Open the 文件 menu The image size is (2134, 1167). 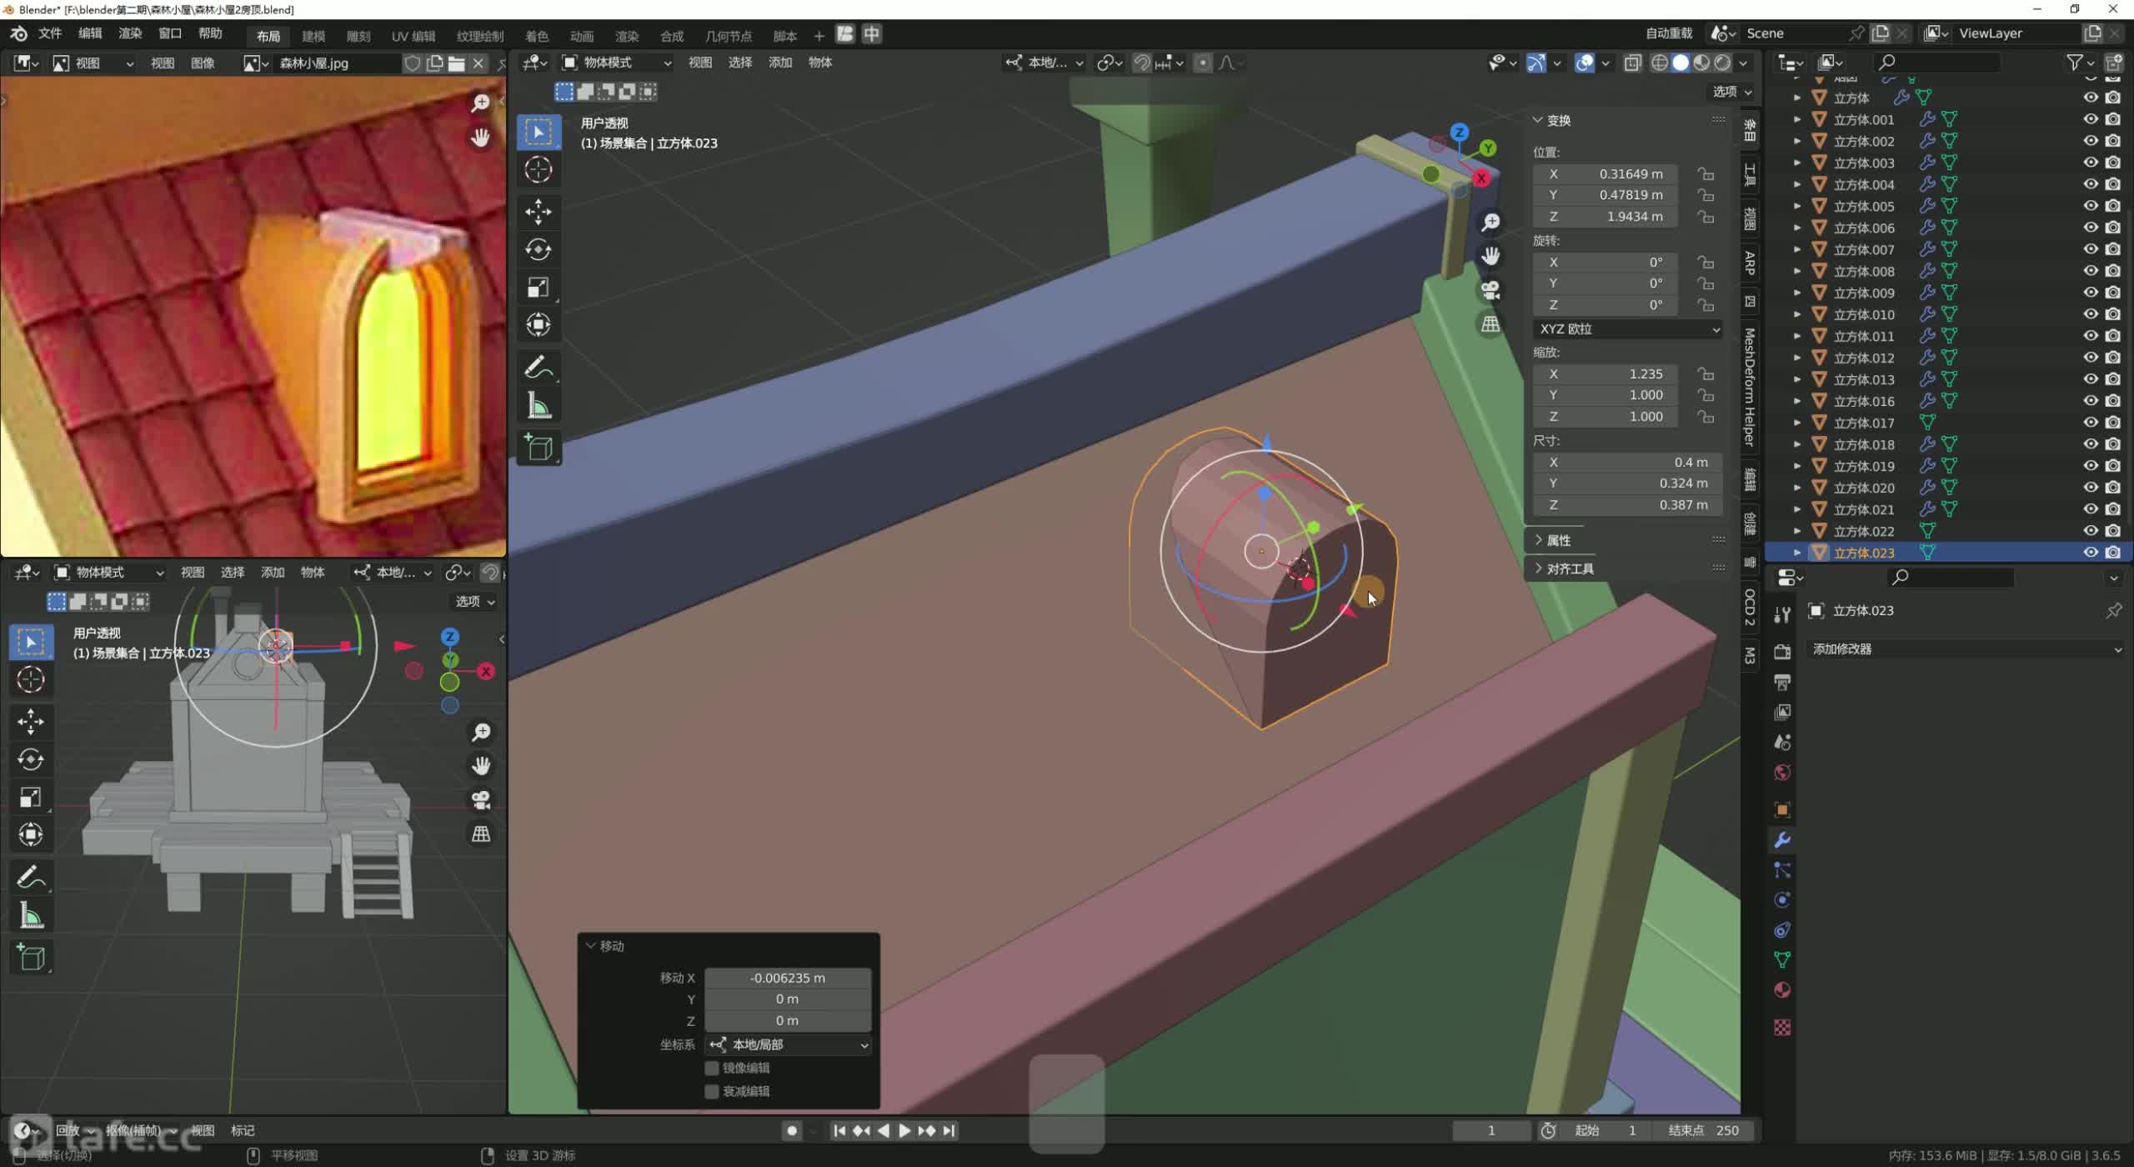click(50, 33)
